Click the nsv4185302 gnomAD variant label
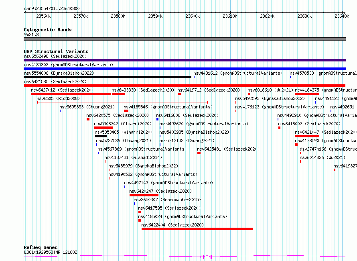Image resolution: width=357 pixels, height=261 pixels. pyautogui.click(x=69, y=65)
